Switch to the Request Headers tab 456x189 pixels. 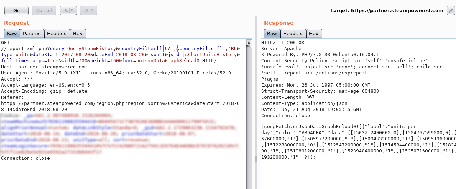click(57, 34)
